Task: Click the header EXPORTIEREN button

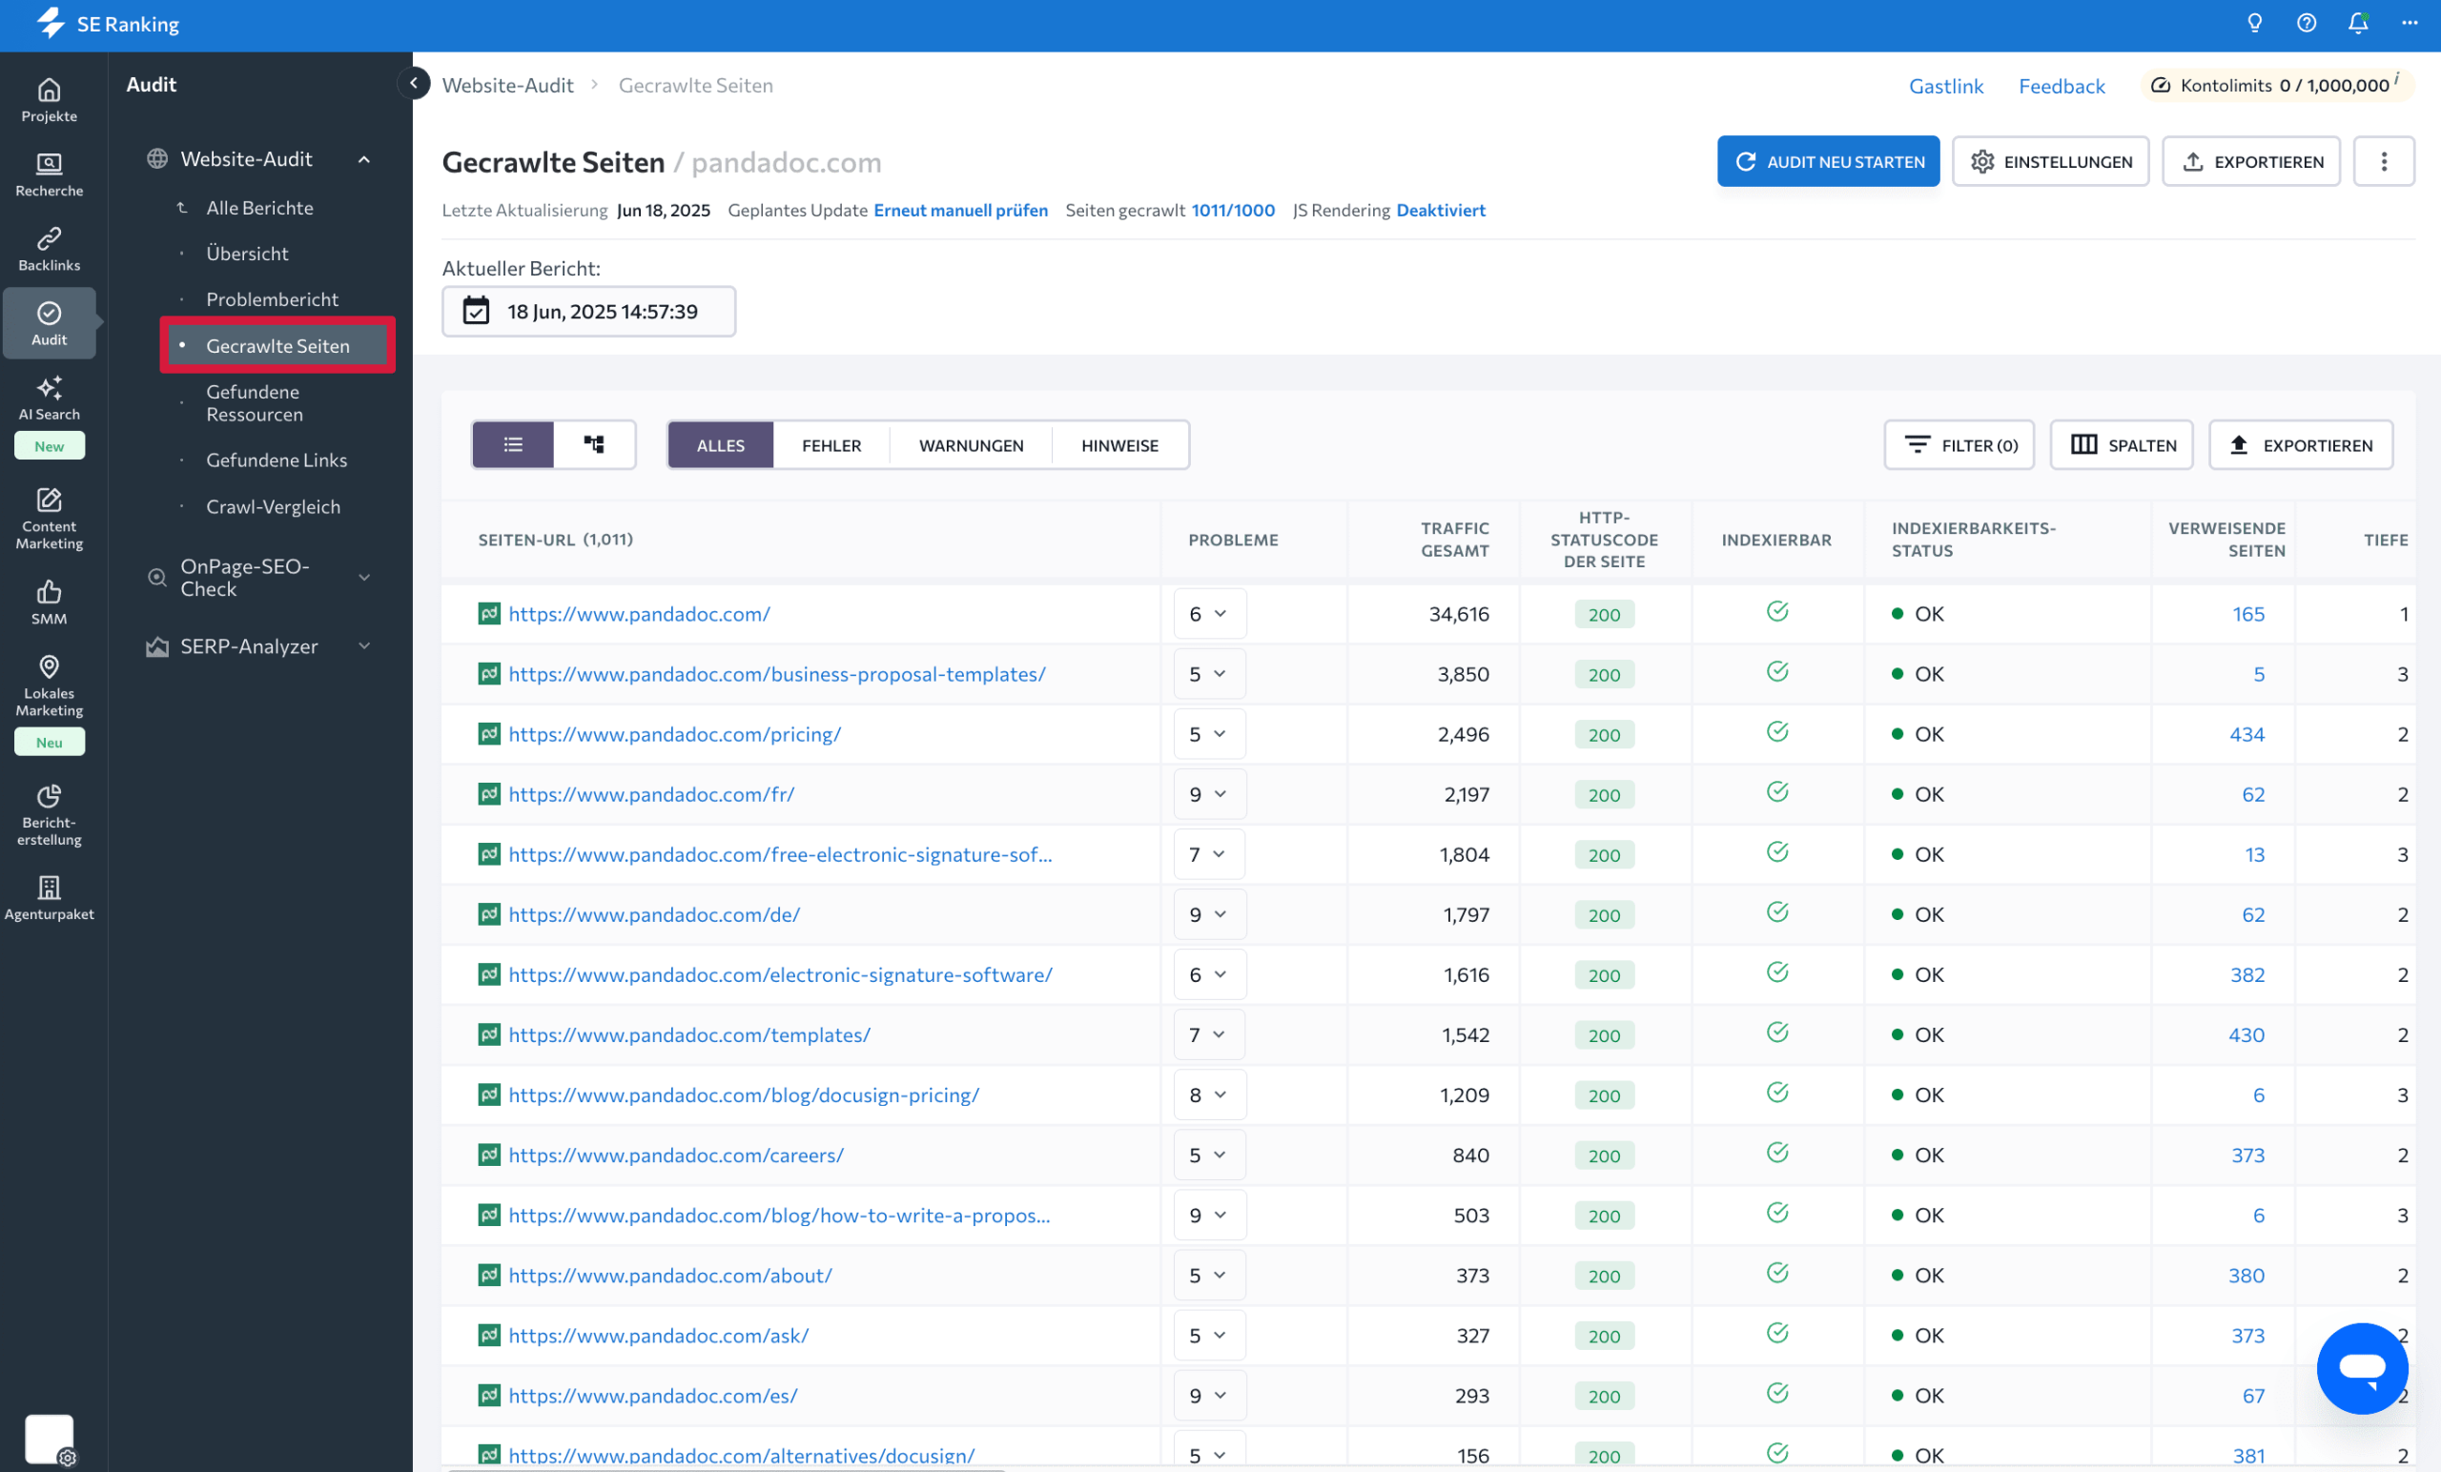Action: pos(2251,161)
